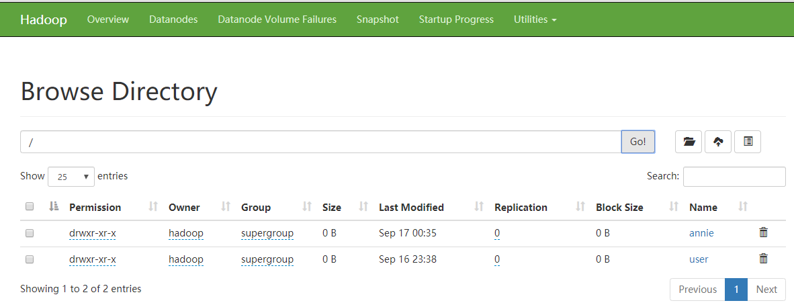
Task: Click the Search input field
Action: click(734, 177)
